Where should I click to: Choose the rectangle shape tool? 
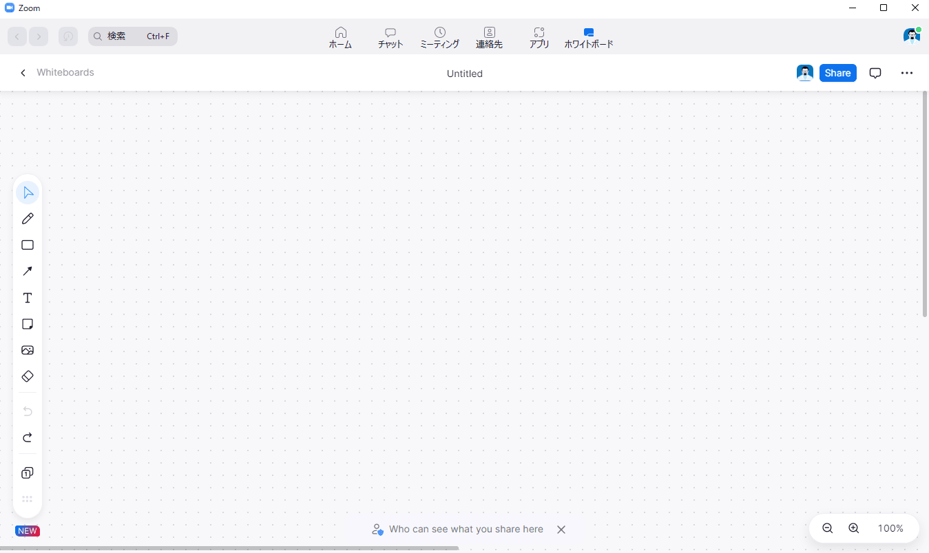pyautogui.click(x=28, y=245)
